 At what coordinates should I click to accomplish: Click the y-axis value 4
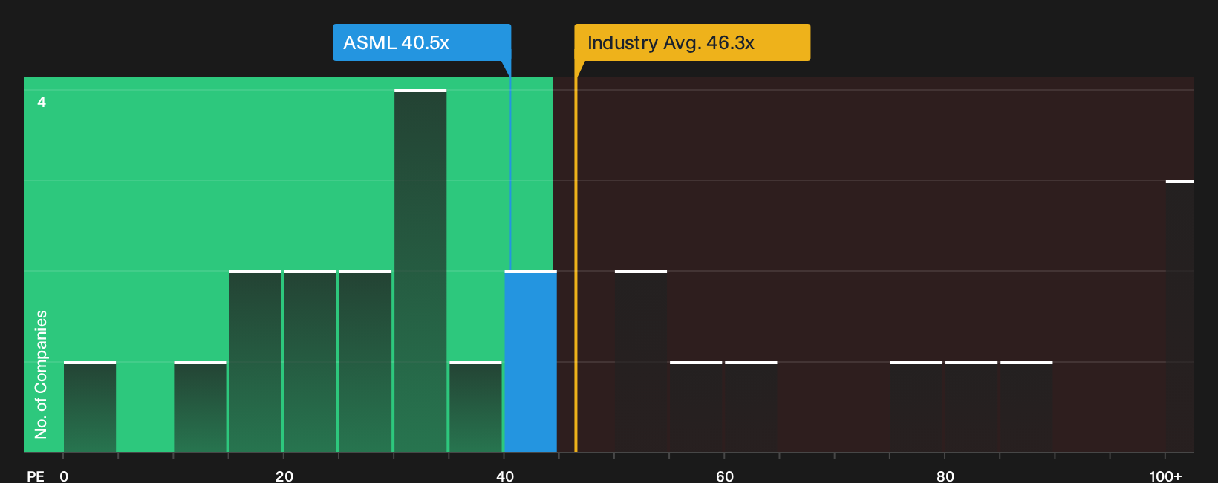coord(42,102)
